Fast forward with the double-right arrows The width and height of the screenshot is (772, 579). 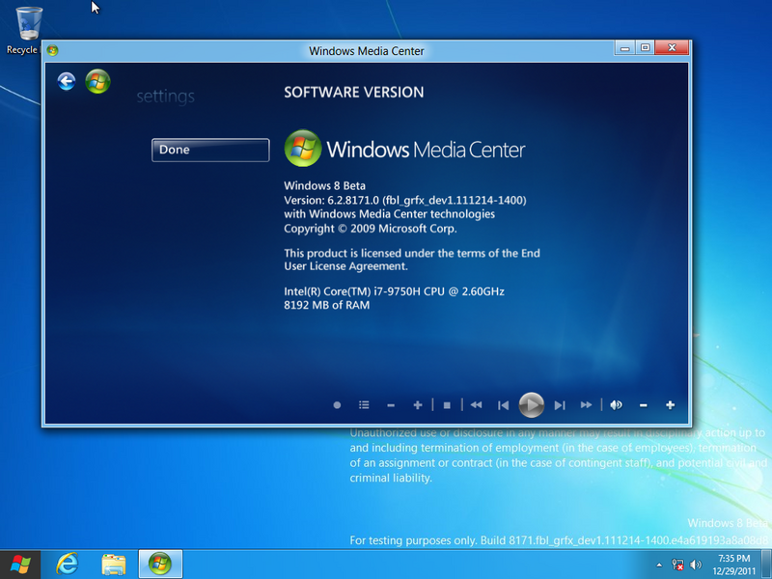pos(586,405)
